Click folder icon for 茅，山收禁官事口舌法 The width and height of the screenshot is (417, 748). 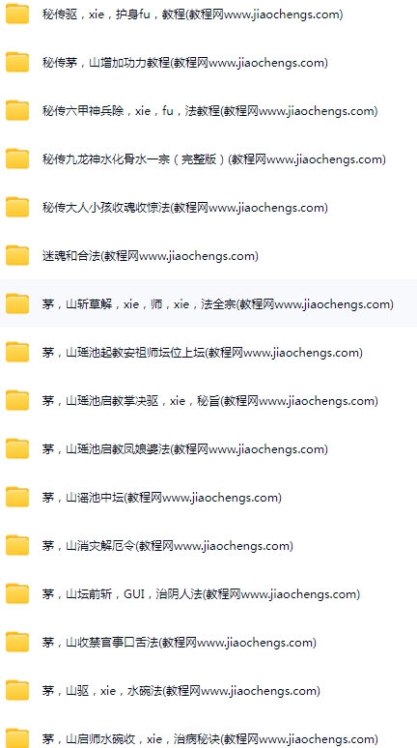(17, 642)
